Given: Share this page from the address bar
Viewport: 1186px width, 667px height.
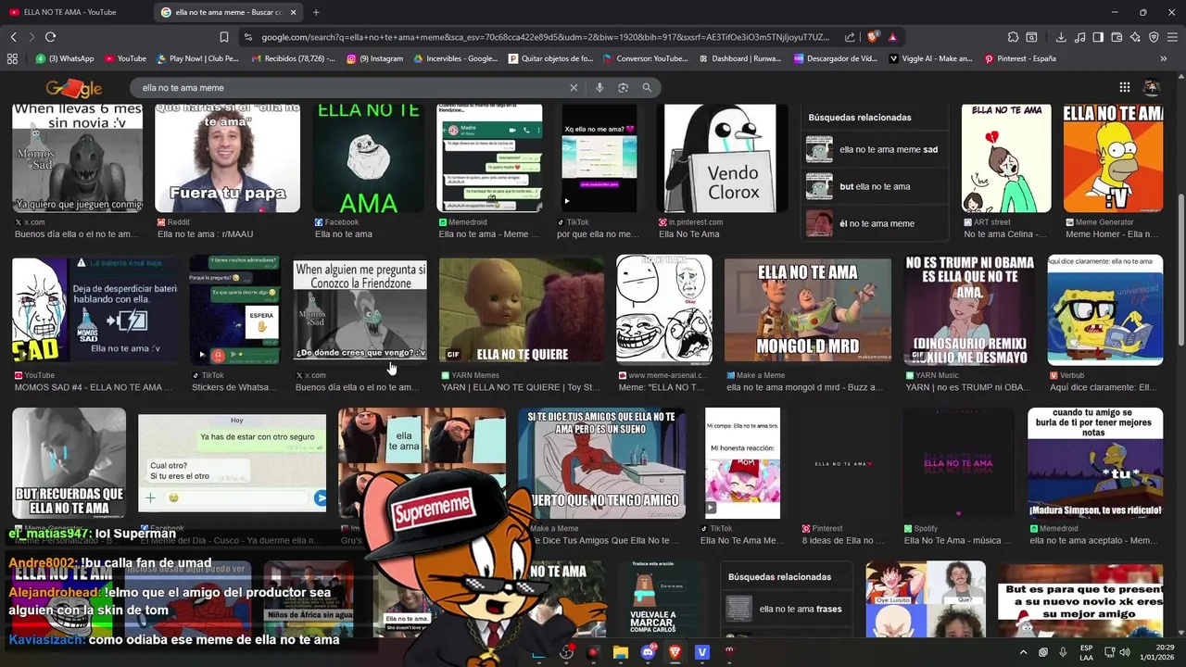Looking at the screenshot, I should (850, 37).
